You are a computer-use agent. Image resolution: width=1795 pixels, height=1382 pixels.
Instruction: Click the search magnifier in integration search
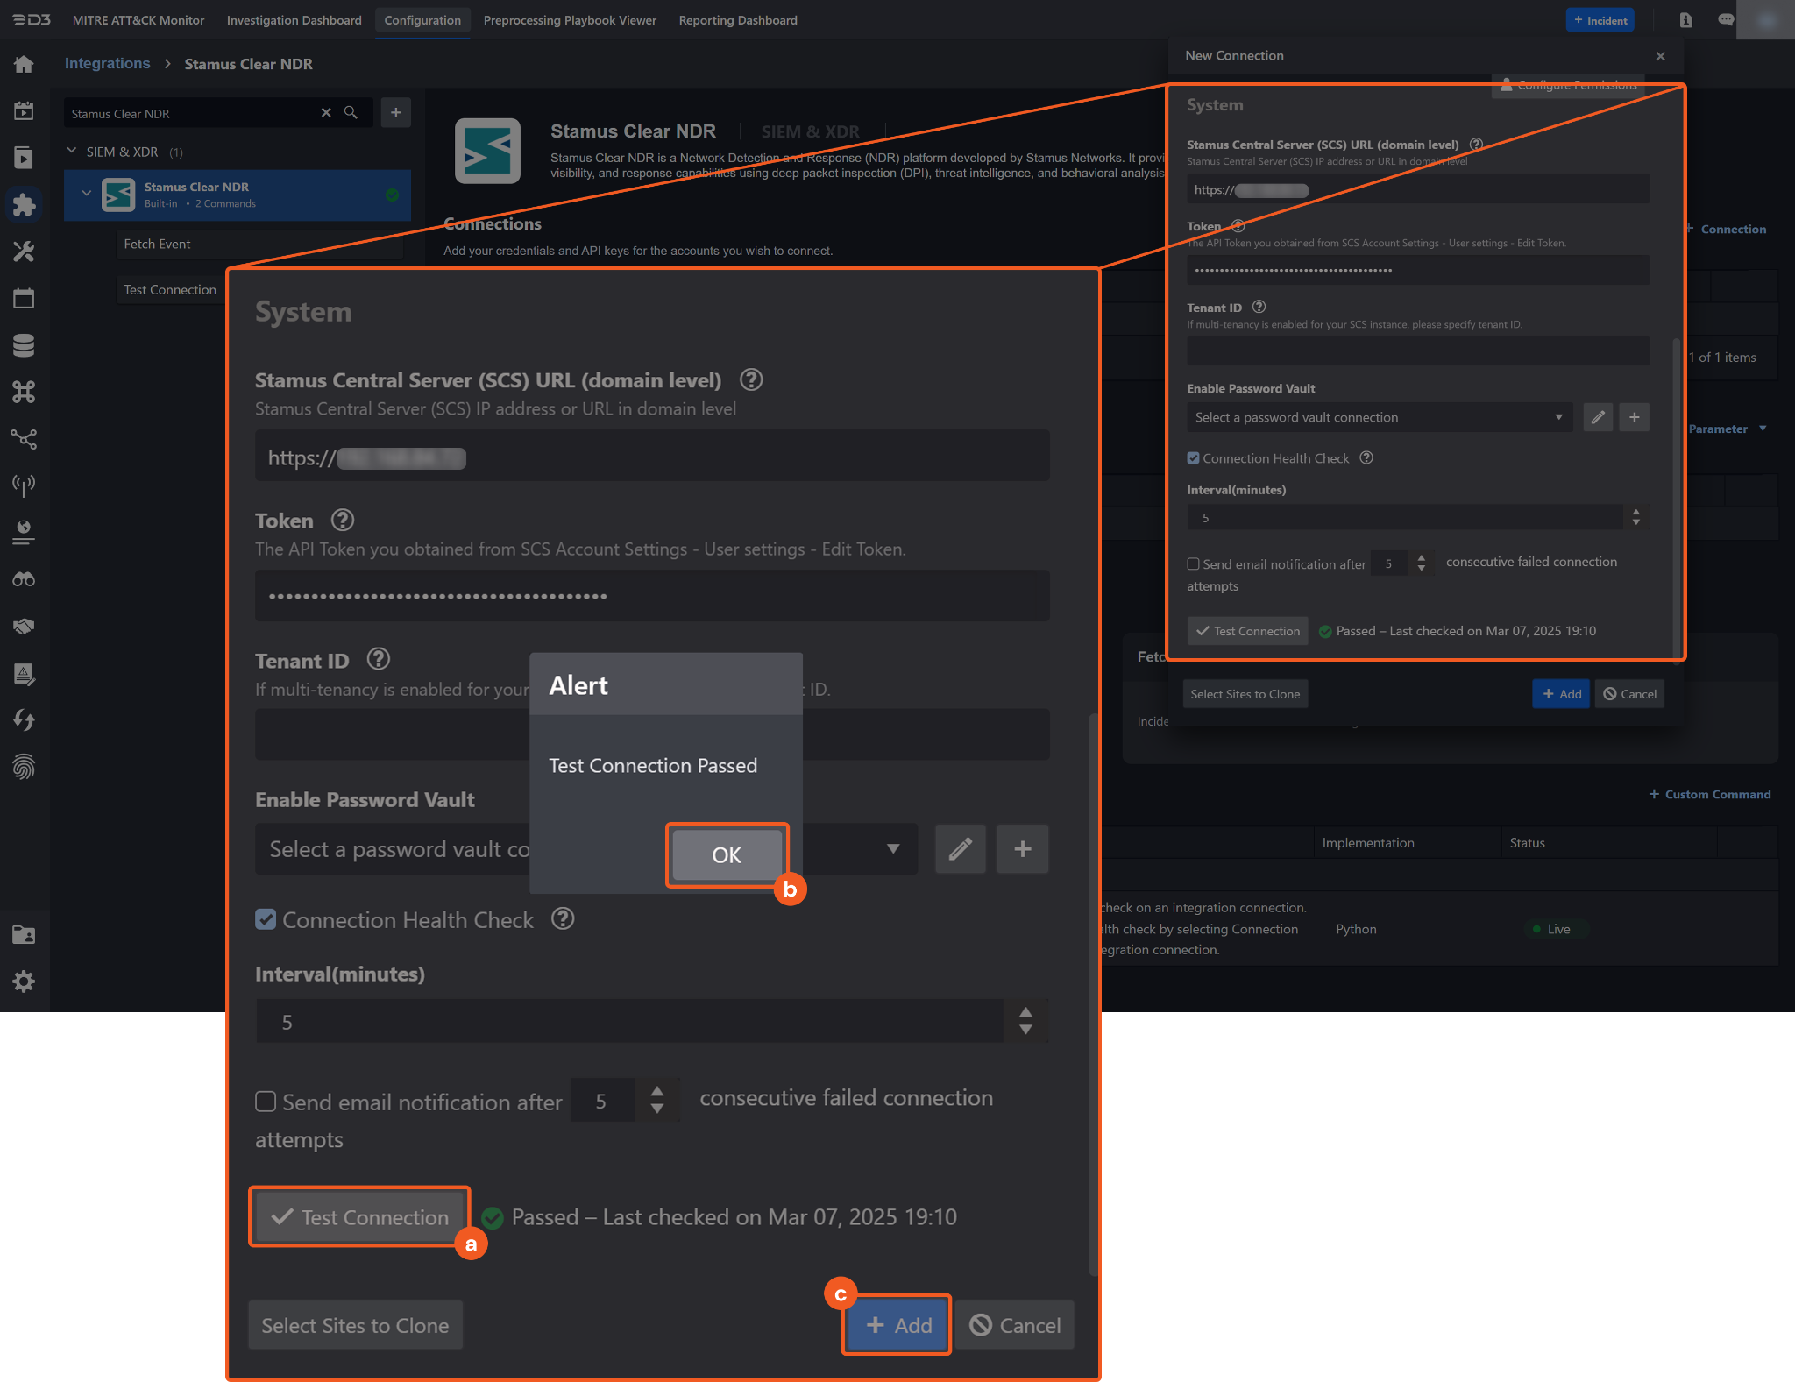tap(351, 113)
